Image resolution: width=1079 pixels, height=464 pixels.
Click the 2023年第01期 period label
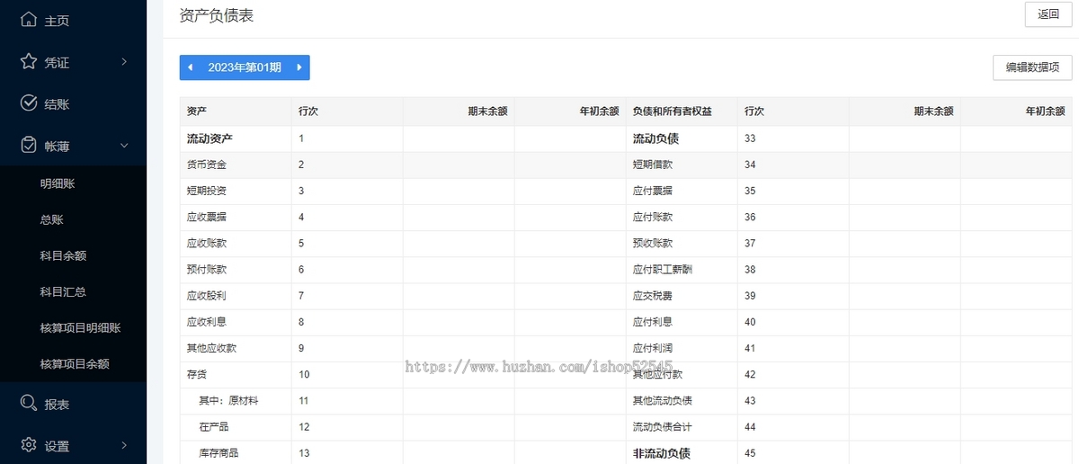click(x=245, y=67)
